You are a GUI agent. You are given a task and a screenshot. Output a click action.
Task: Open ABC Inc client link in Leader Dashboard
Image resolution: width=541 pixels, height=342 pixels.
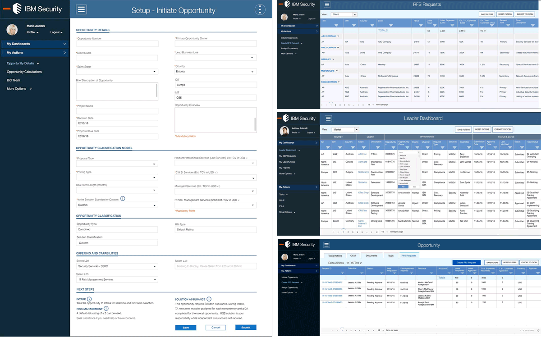(x=362, y=154)
